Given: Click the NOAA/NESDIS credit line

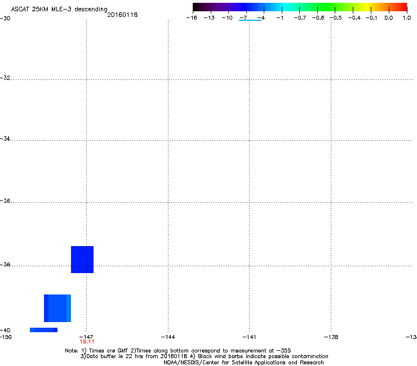Looking at the screenshot, I should pyautogui.click(x=243, y=363).
